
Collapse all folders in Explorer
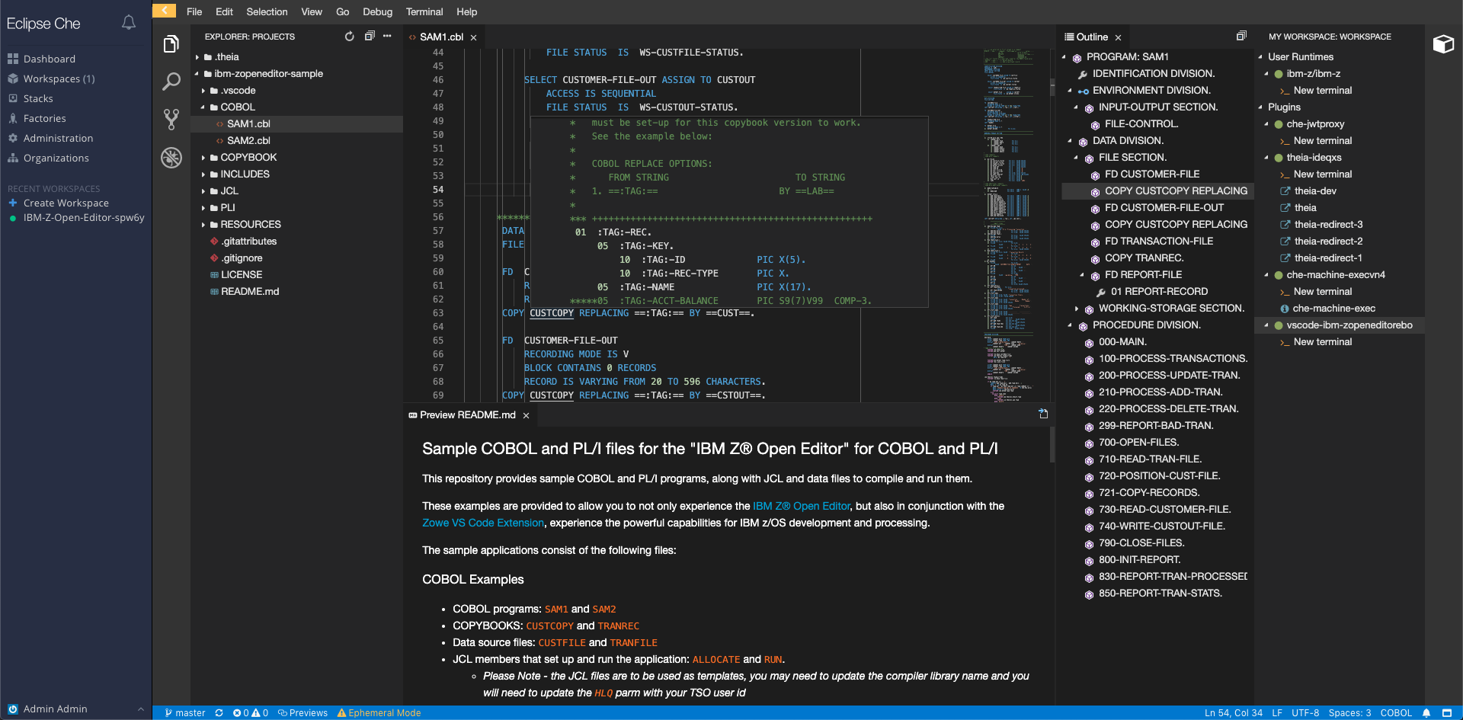point(370,36)
